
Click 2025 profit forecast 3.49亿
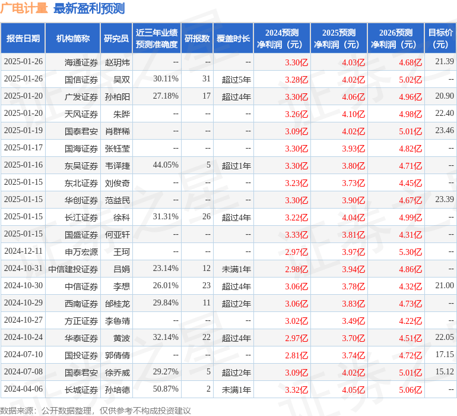(353, 321)
